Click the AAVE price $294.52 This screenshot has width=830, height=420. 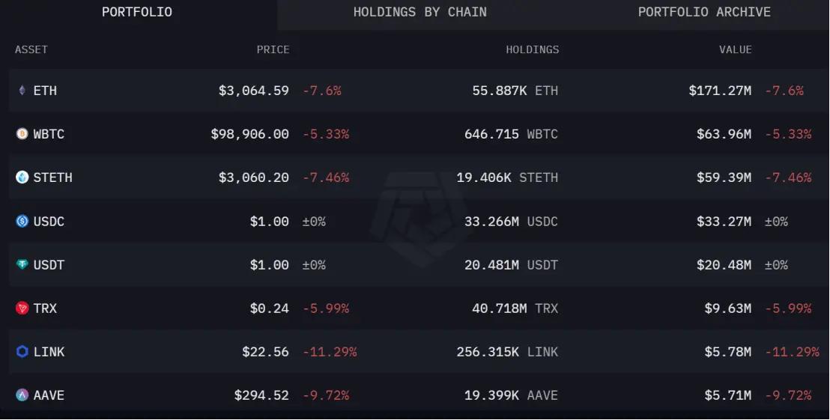tap(261, 395)
